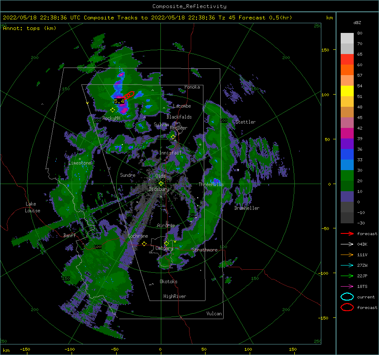This screenshot has width=379, height=355.
Task: Click the 'Forecast 0.5(hr)' header text
Action: [265, 18]
